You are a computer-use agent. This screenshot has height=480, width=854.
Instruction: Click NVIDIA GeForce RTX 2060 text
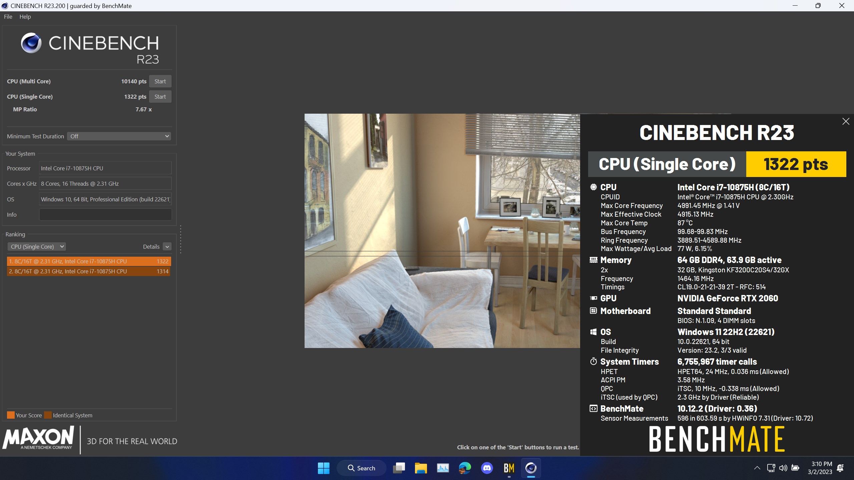(728, 298)
